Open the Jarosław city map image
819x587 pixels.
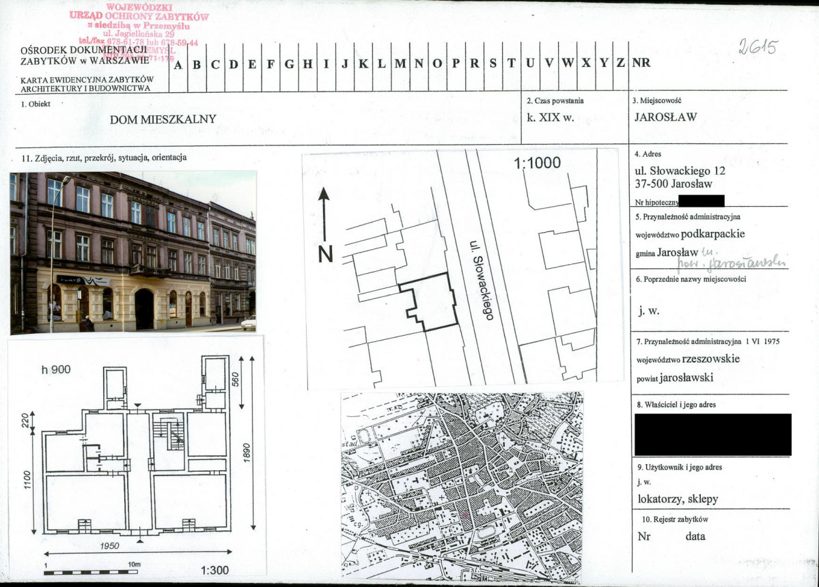(462, 485)
